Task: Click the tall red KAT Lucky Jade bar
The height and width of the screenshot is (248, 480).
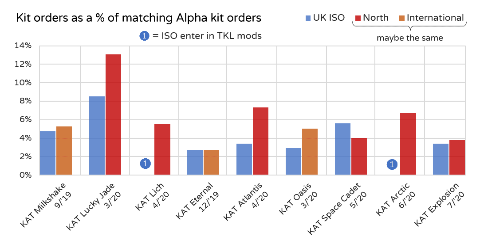Action: tap(113, 115)
